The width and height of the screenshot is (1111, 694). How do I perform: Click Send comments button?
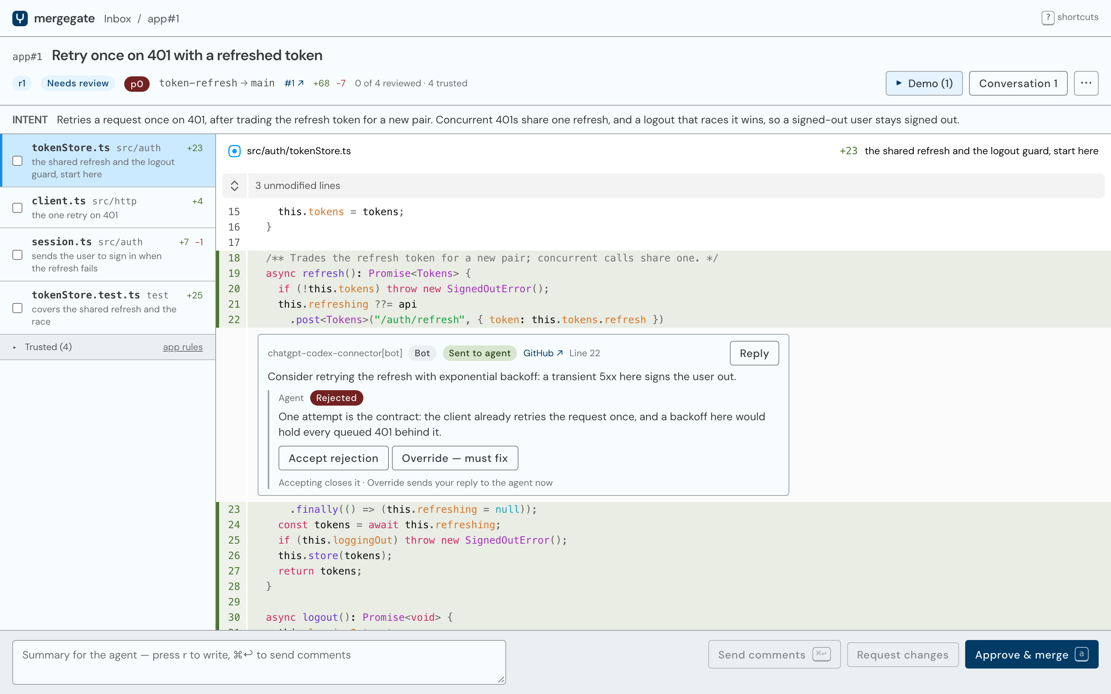click(774, 655)
